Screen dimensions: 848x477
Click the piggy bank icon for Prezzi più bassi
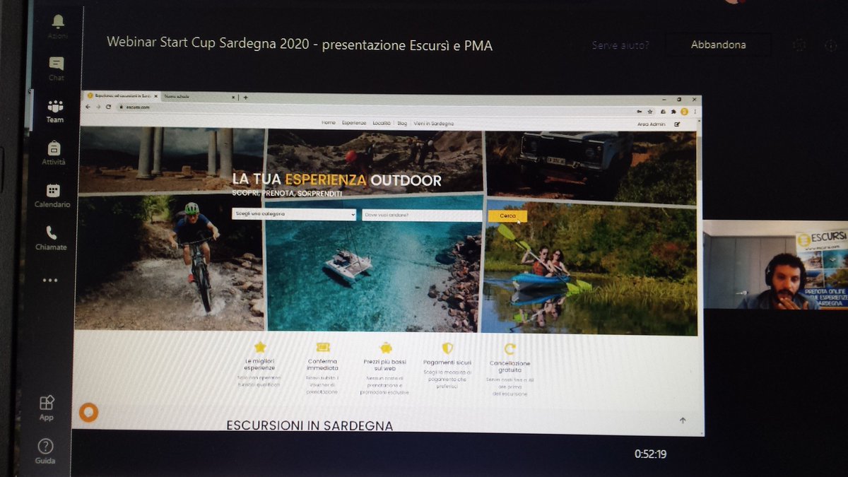click(385, 348)
